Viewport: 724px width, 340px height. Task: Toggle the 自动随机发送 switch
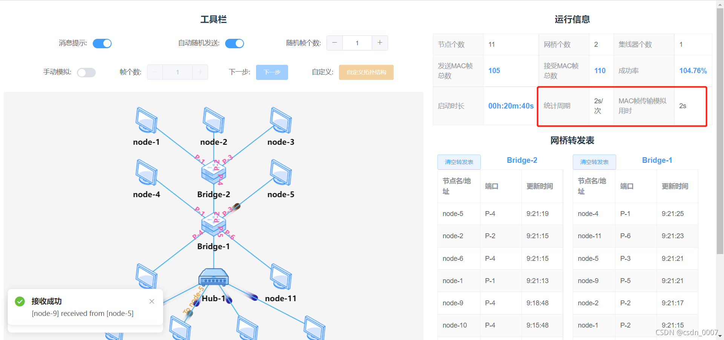coord(235,43)
